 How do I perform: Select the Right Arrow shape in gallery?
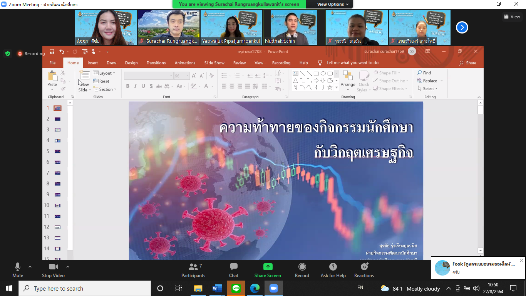point(316,80)
